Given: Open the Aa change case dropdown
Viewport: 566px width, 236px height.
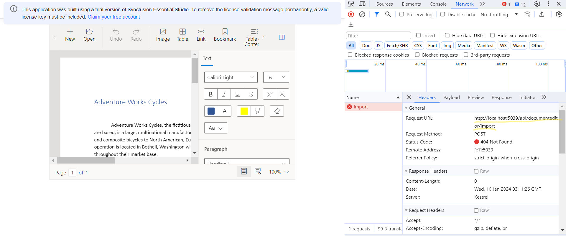Looking at the screenshot, I should click(215, 128).
